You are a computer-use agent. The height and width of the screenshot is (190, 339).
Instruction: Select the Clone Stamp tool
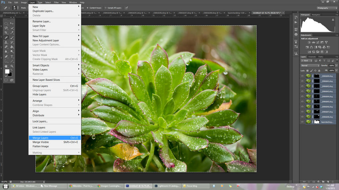pyautogui.click(x=6, y=42)
